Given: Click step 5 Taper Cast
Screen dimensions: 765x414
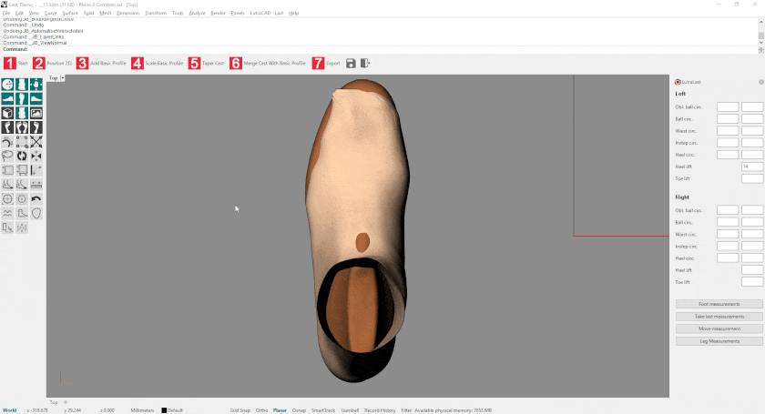Looking at the screenshot, I should [x=207, y=64].
